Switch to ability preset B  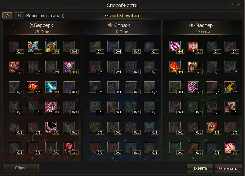[x=19, y=15]
